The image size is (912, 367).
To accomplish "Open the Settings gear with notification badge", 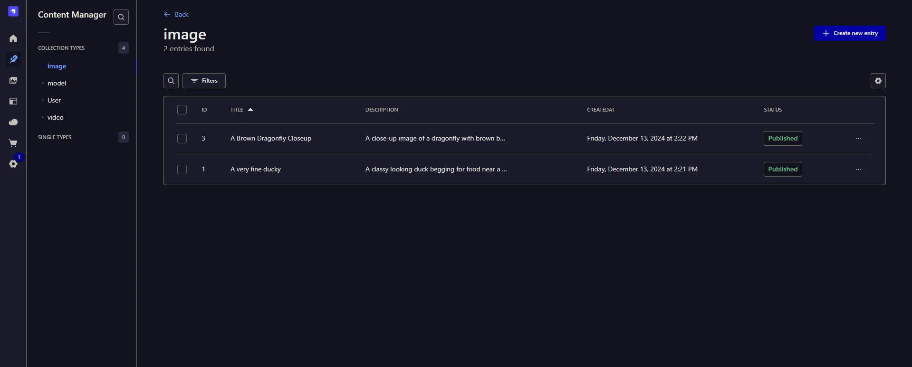I will pyautogui.click(x=13, y=164).
